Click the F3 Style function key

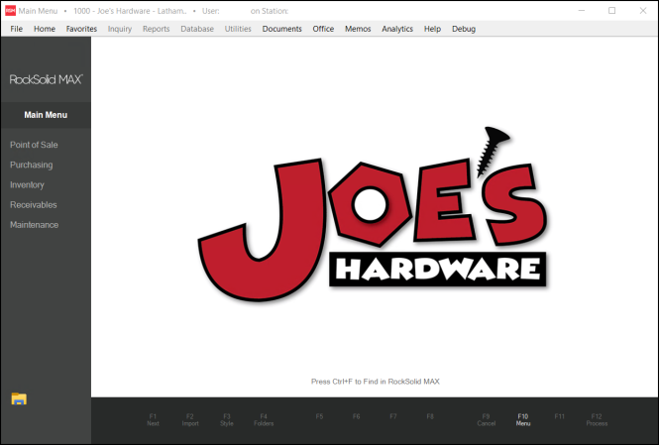tap(227, 420)
